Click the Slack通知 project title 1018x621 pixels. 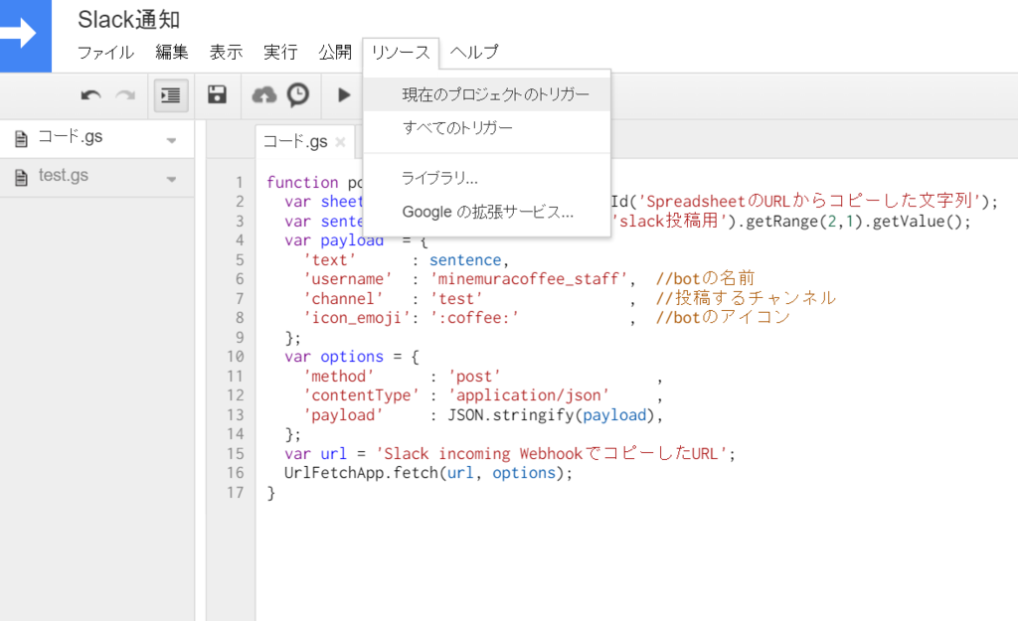tap(129, 20)
